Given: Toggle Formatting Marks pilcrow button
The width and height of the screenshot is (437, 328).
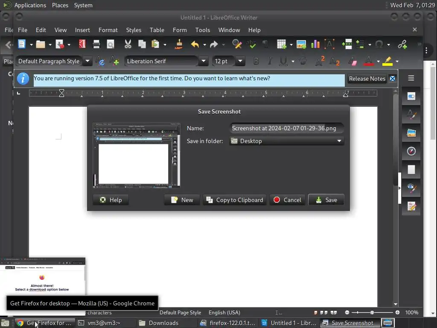Looking at the screenshot, I should (265, 44).
